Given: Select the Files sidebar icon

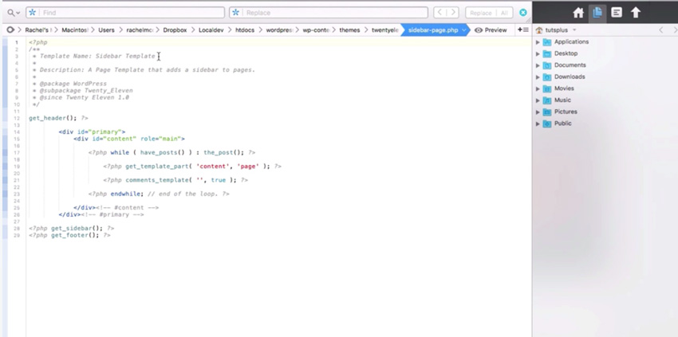Looking at the screenshot, I should (x=597, y=13).
